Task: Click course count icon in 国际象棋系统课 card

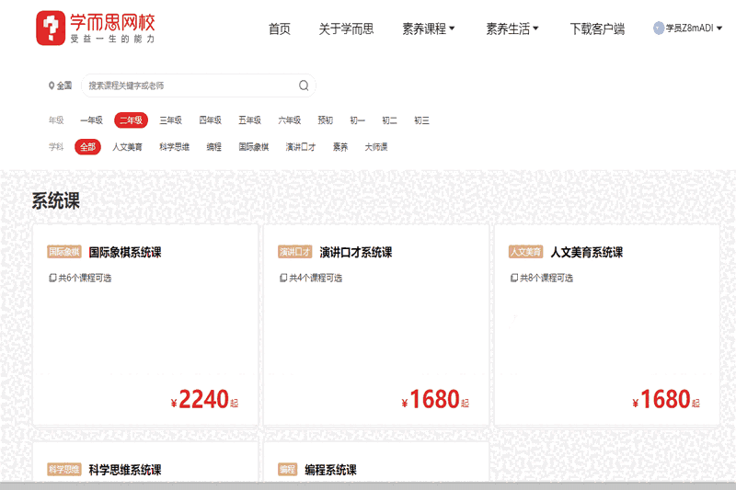Action: tap(52, 278)
